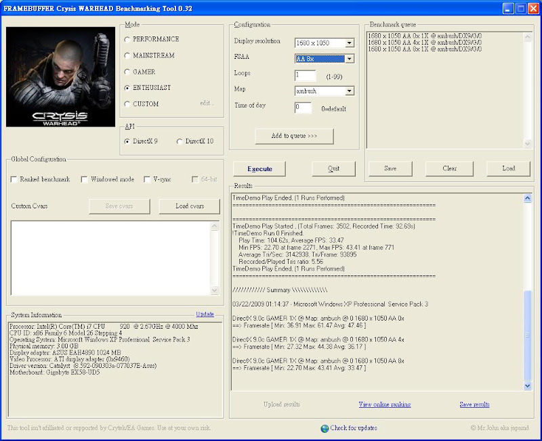Click the AA 4x framerate result line
Image resolution: width=542 pixels, height=441 pixels.
coord(299,347)
